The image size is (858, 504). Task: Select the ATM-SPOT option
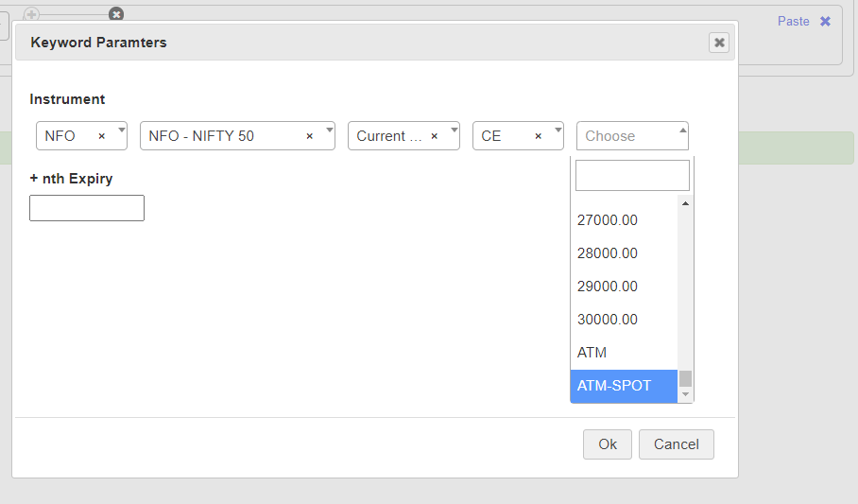(624, 386)
